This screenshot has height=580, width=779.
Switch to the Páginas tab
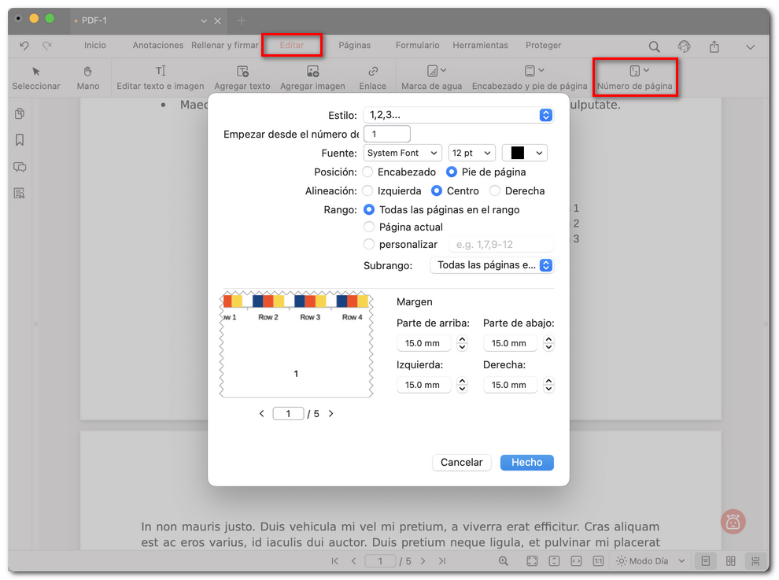[x=354, y=46]
